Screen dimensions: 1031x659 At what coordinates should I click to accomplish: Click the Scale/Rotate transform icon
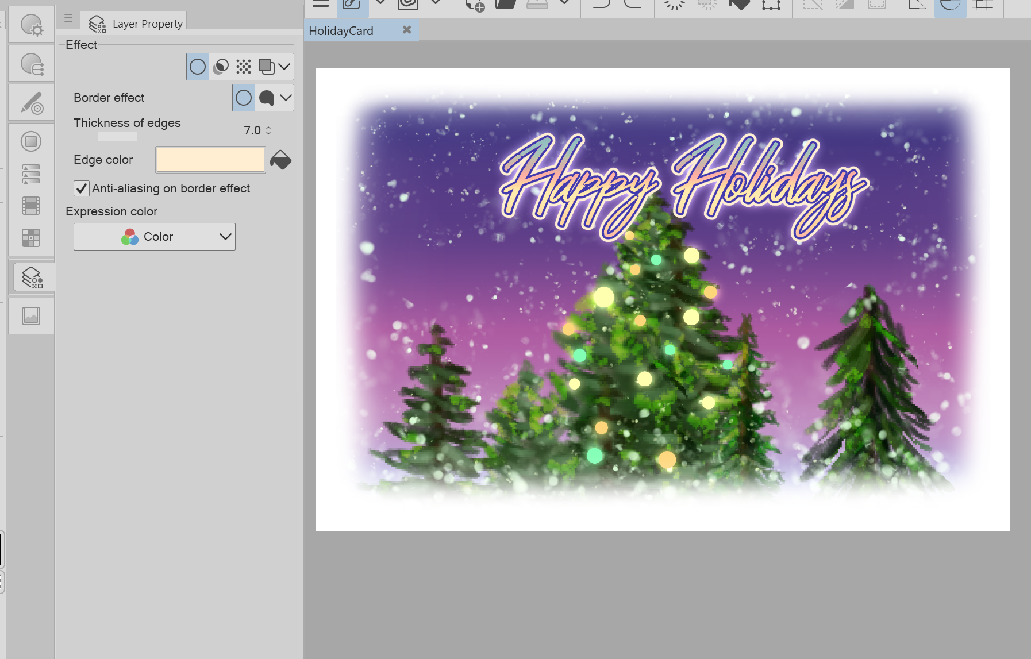[x=771, y=5]
